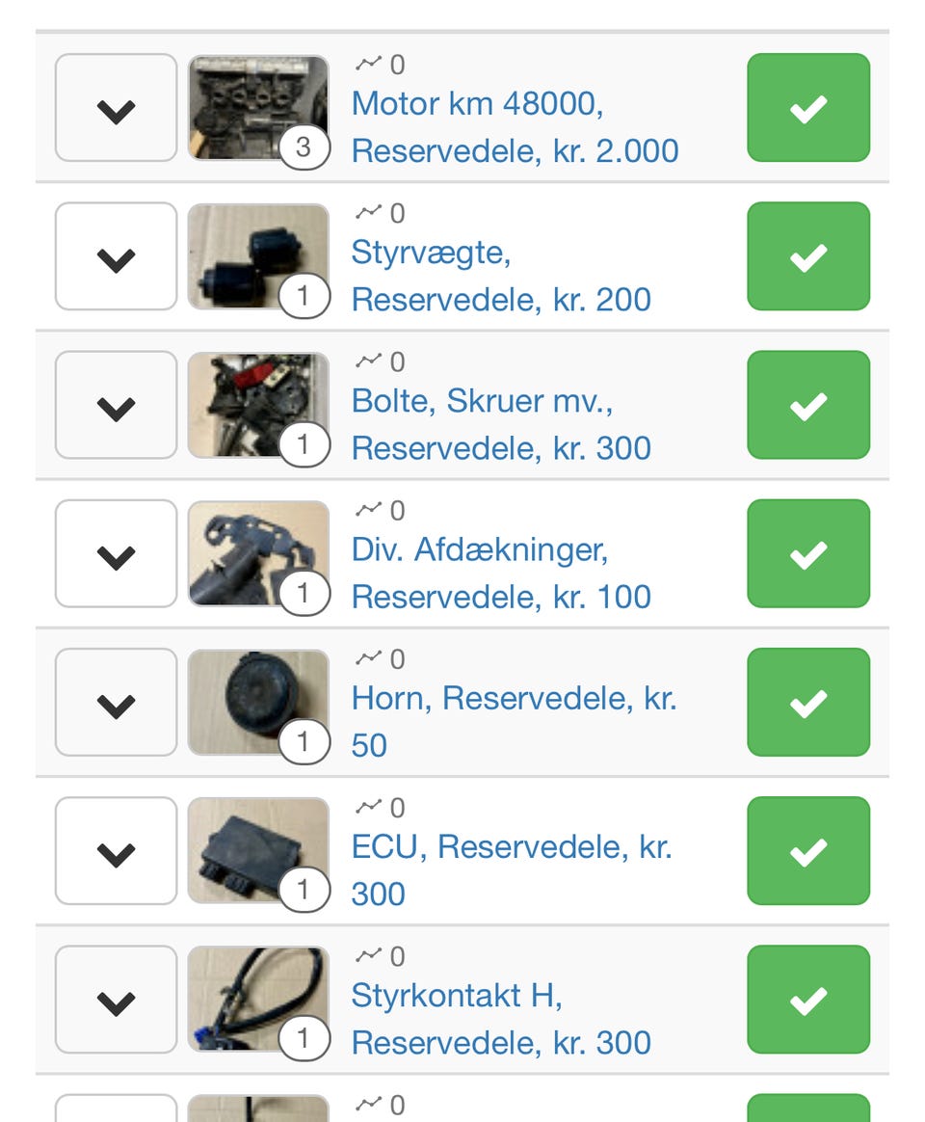925x1122 pixels.
Task: Click the photo count badge on Horn thumbnail
Action: coord(304,742)
